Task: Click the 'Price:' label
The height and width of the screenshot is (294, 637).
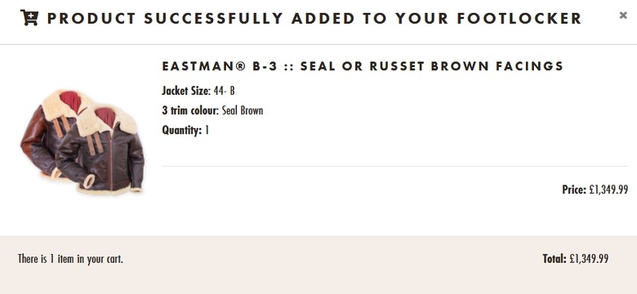Action: pyautogui.click(x=574, y=189)
